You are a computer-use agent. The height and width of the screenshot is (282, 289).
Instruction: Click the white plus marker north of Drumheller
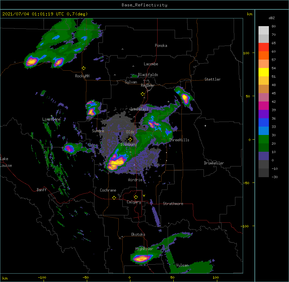pos(205,126)
